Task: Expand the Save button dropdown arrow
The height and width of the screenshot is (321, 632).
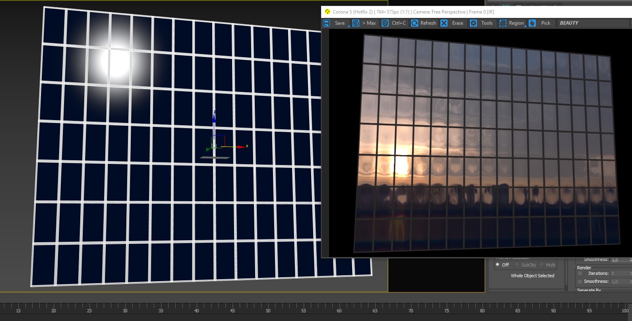Action: (x=349, y=25)
